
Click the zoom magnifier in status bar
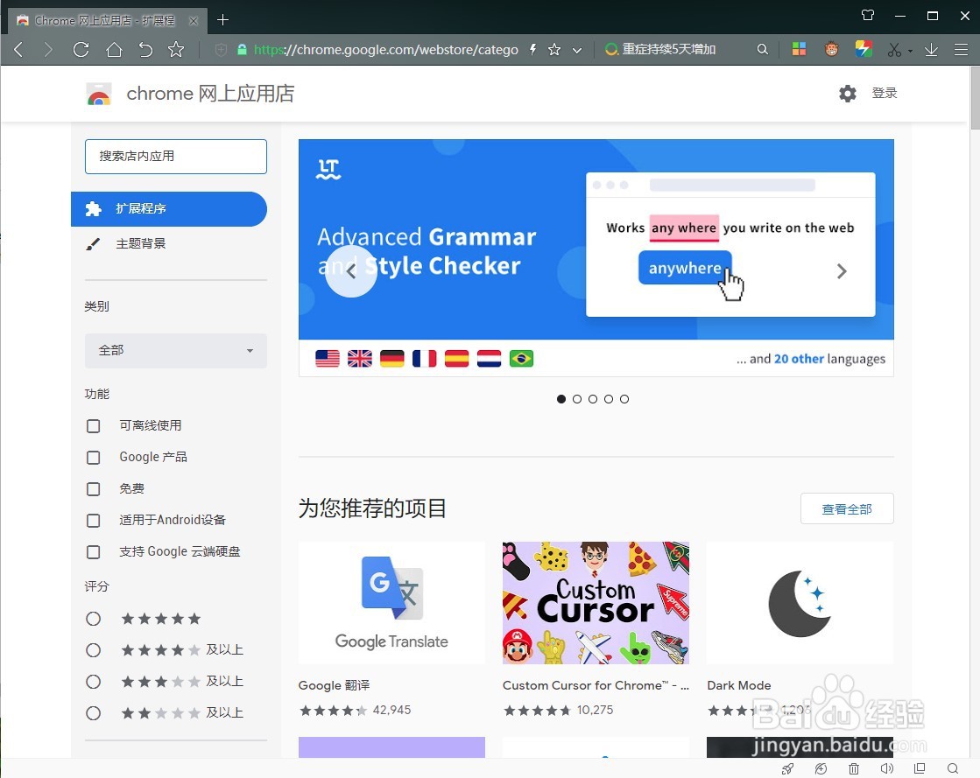pos(953,768)
